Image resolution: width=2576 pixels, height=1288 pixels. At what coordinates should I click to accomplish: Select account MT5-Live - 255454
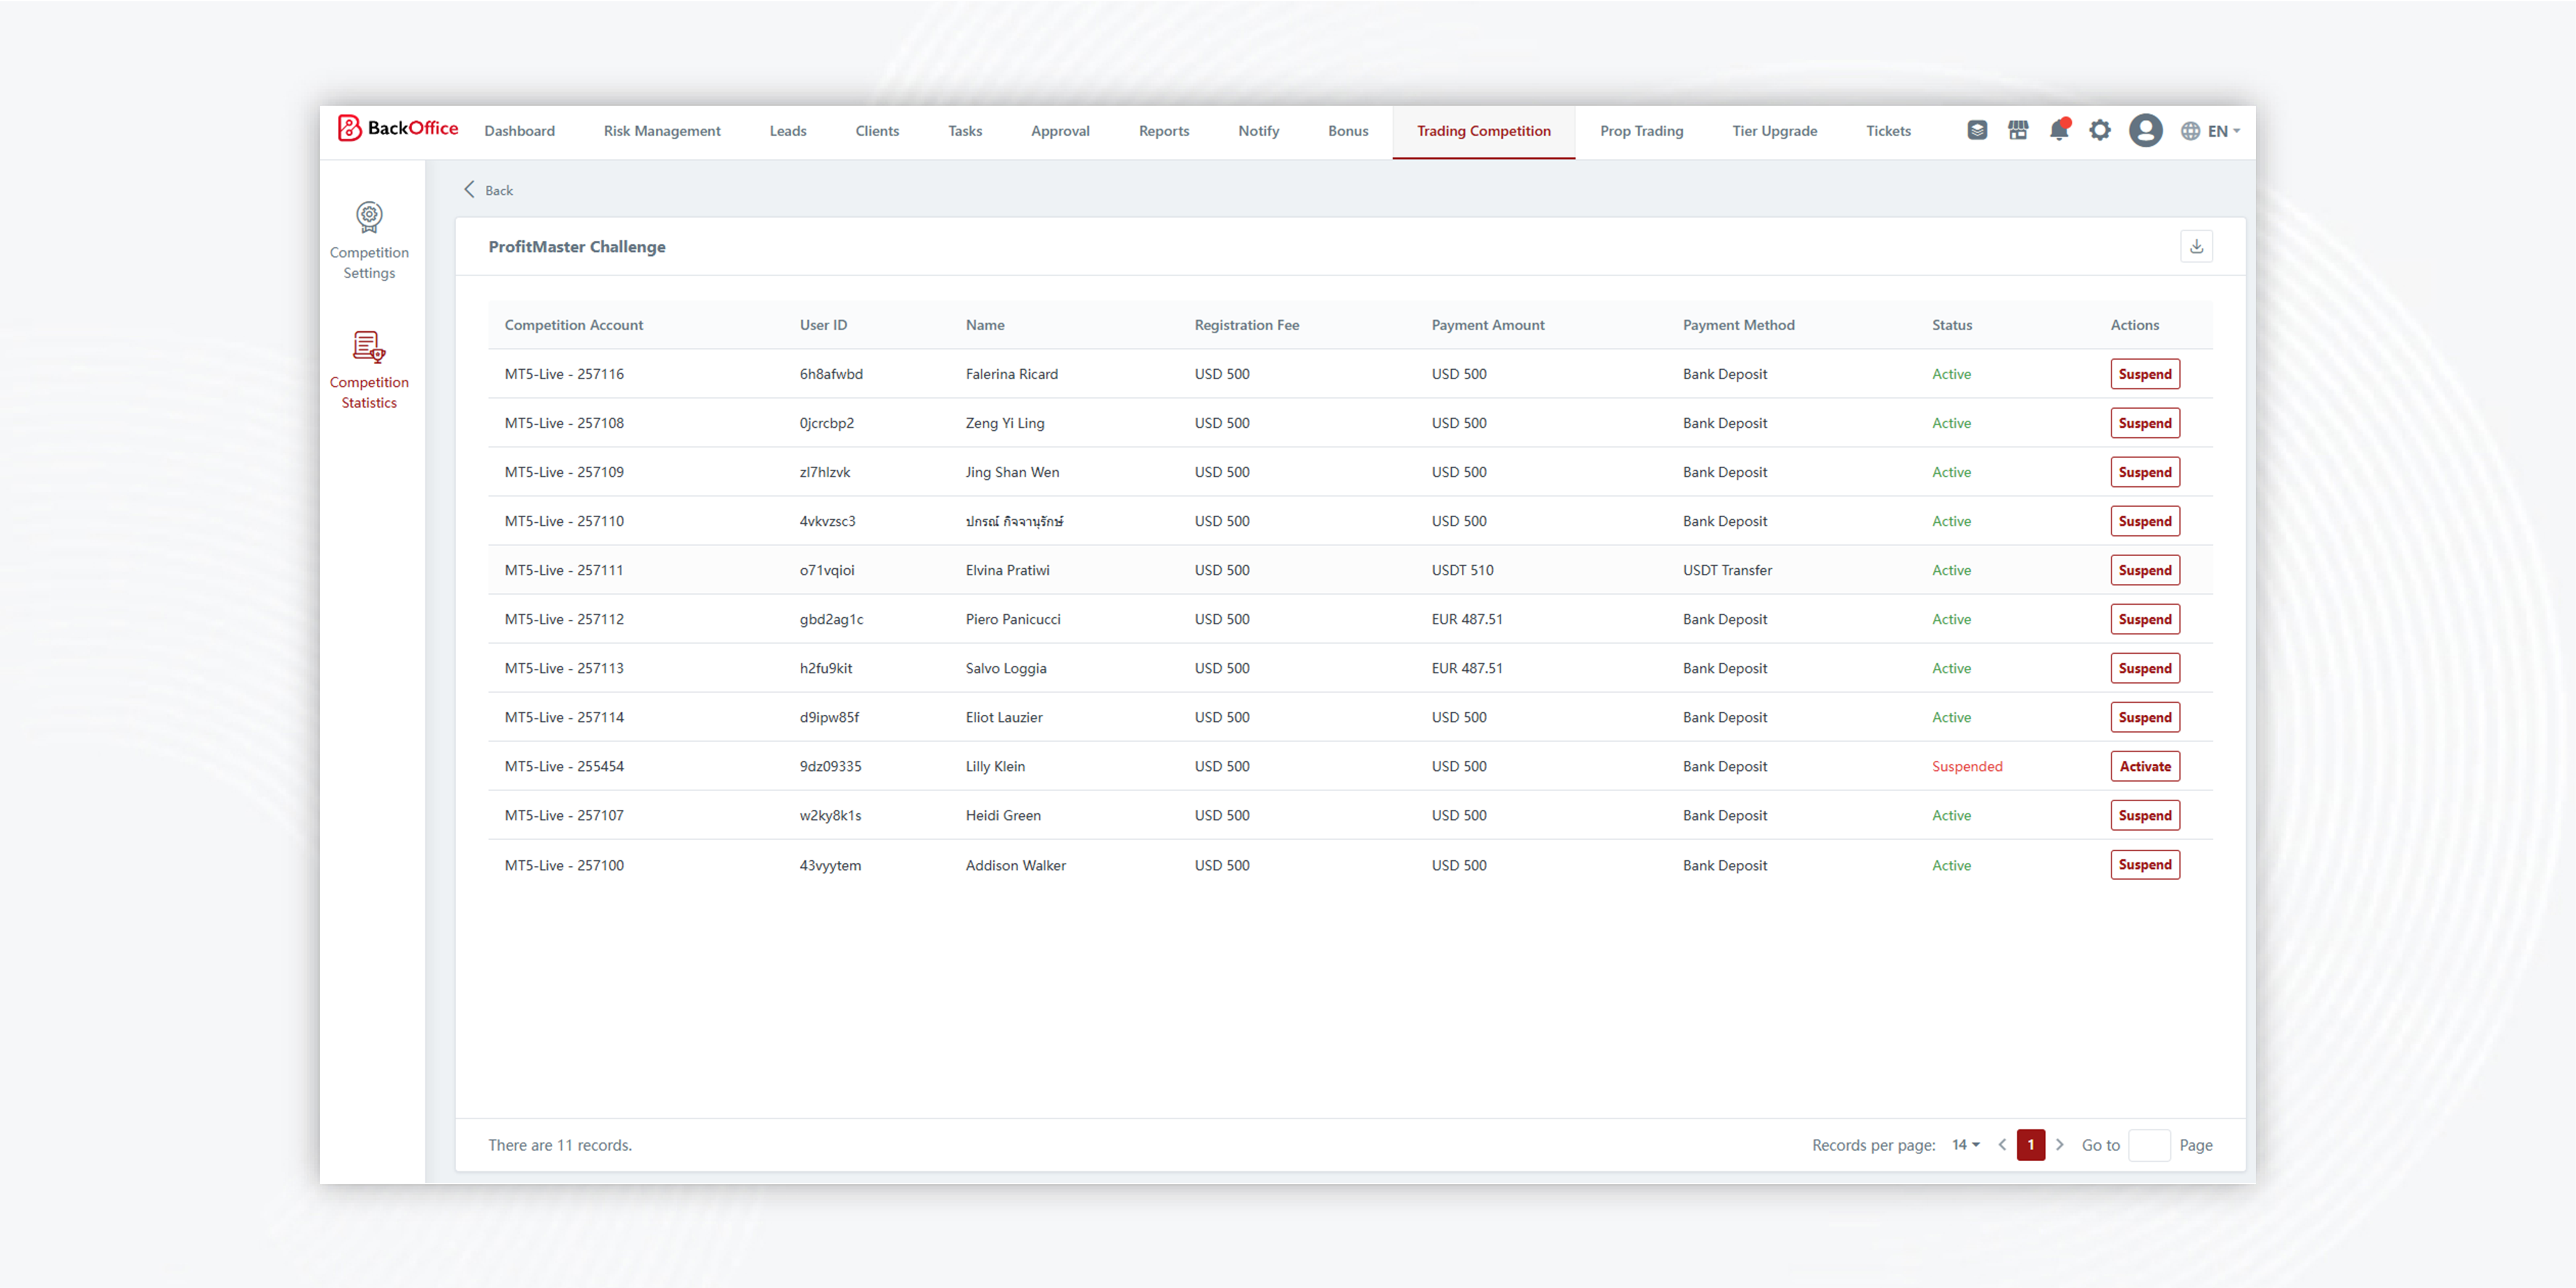(564, 766)
